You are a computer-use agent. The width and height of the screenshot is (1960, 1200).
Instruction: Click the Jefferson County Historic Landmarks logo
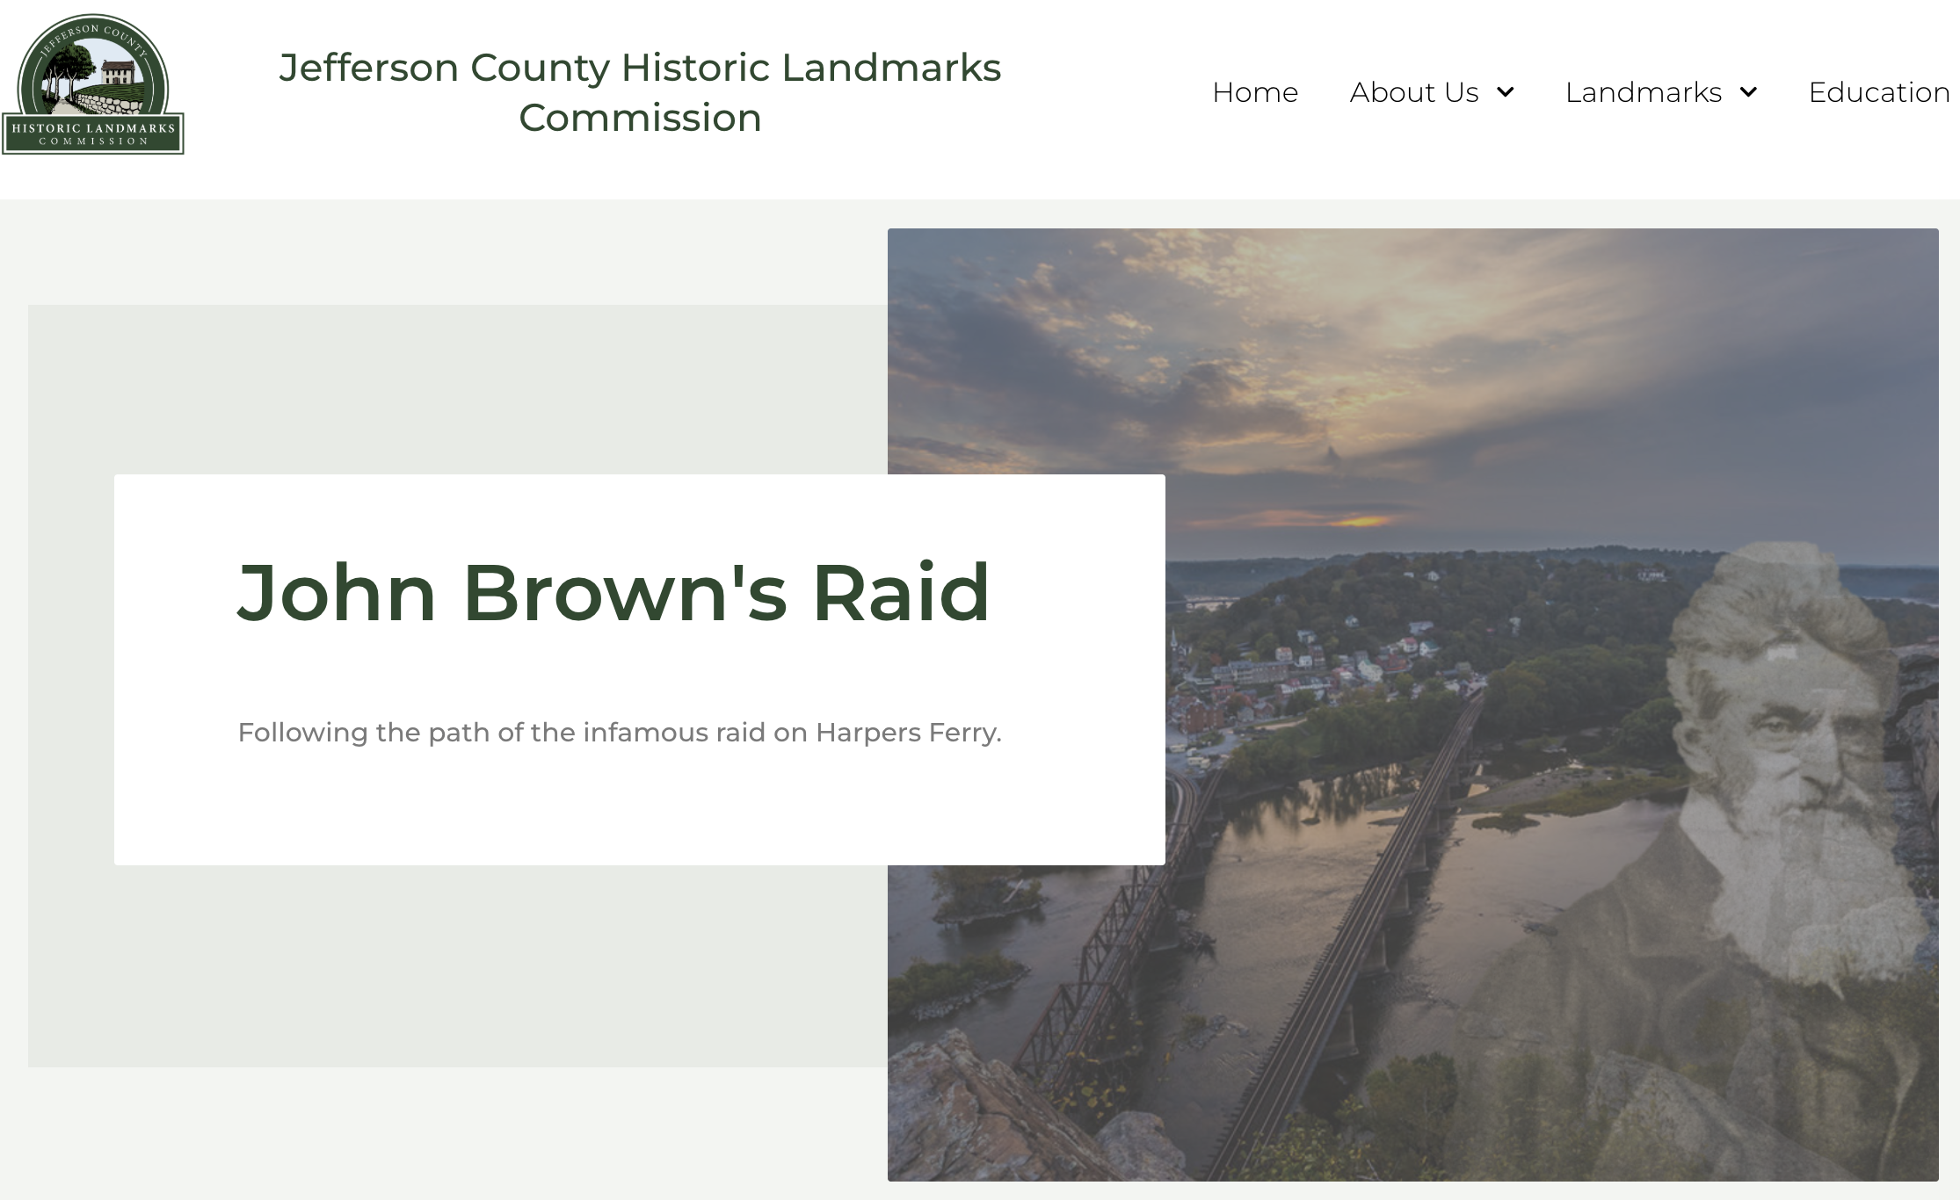(x=92, y=84)
